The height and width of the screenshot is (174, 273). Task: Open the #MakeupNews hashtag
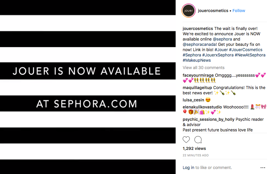[197, 60]
